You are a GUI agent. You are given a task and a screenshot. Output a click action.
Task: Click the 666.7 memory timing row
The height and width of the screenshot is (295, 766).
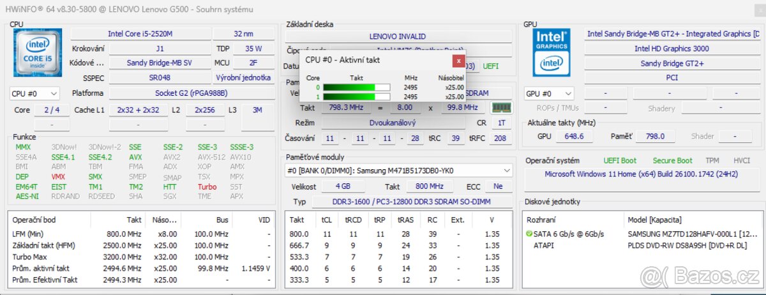click(399, 245)
